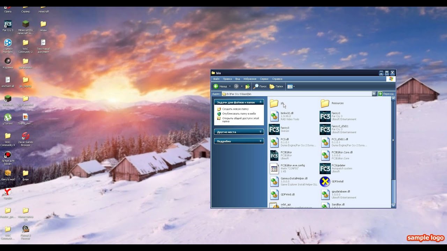Select the LogMeIn Hamachi desktop icon
Image resolution: width=447 pixels, height=251 pixels.
pyautogui.click(x=8, y=46)
